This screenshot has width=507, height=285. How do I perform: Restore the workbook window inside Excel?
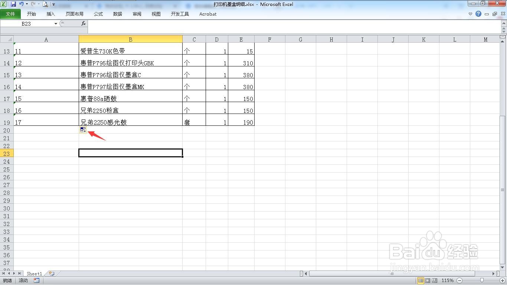[x=495, y=14]
